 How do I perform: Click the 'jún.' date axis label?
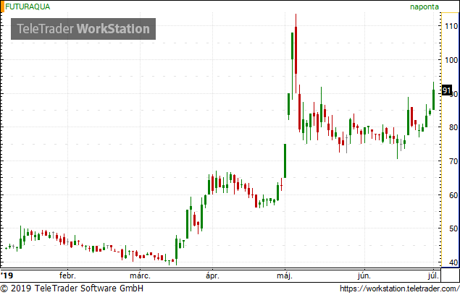(x=364, y=275)
